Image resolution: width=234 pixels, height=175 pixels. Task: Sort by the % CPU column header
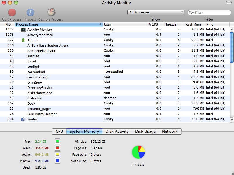[155, 24]
